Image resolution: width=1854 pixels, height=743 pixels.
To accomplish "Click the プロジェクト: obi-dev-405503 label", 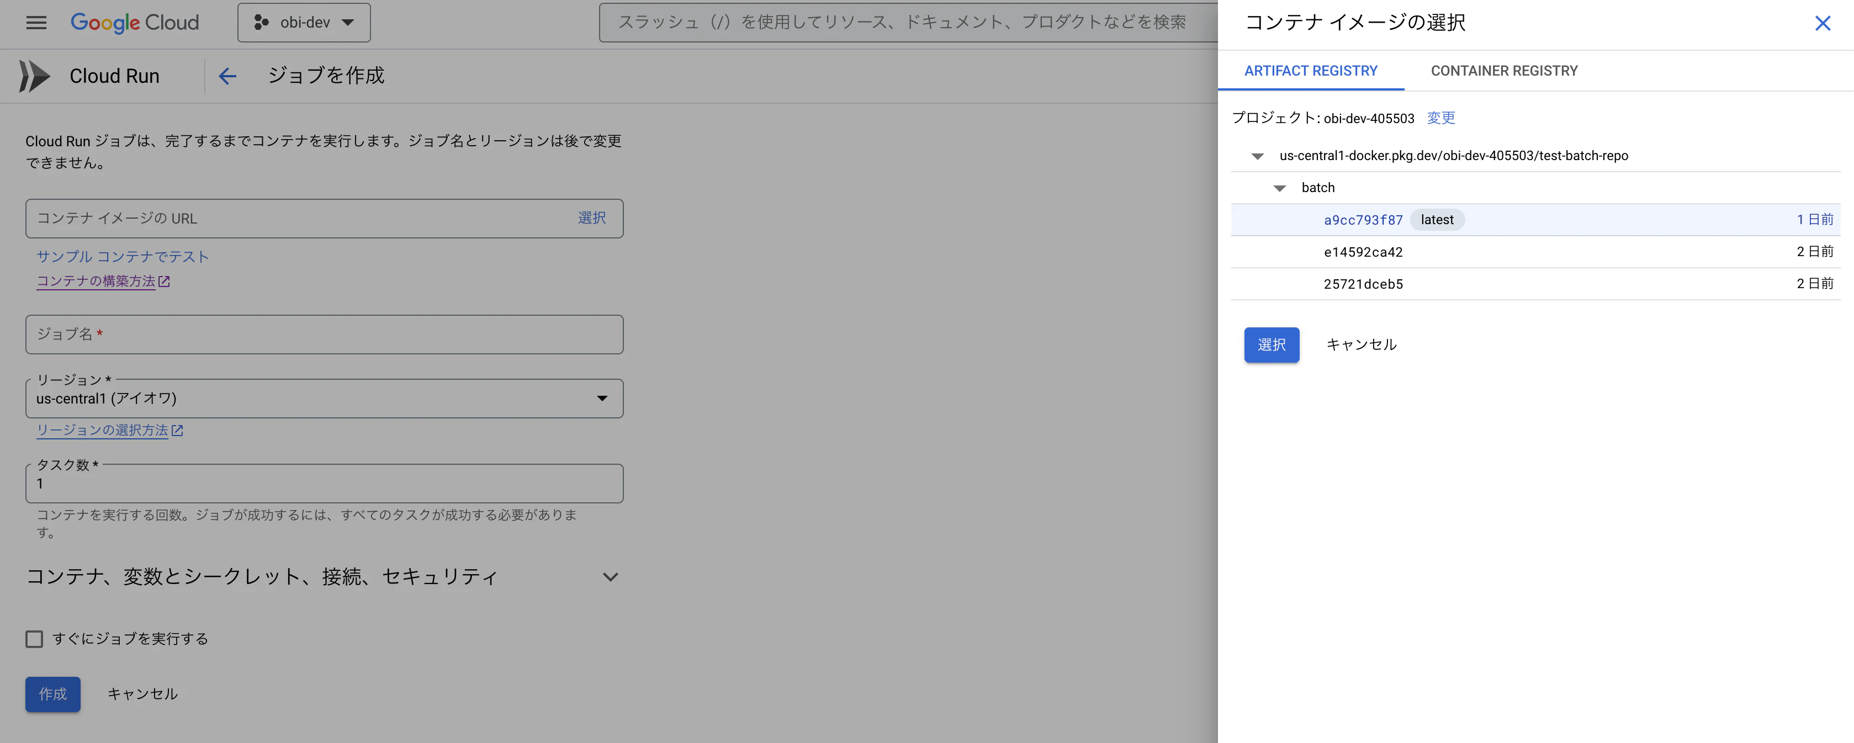I will (1323, 118).
